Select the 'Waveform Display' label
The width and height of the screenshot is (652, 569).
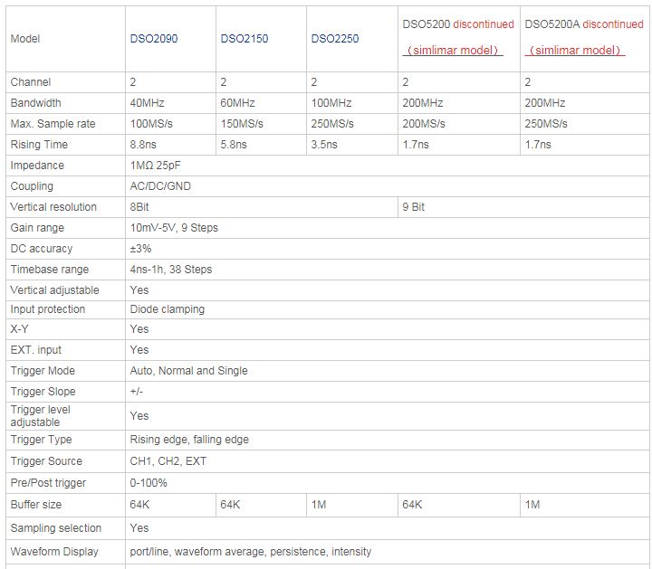(x=54, y=552)
